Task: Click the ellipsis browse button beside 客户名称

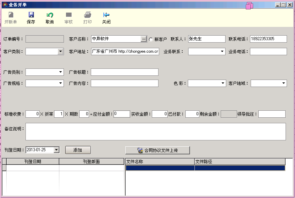Action: click(144, 39)
